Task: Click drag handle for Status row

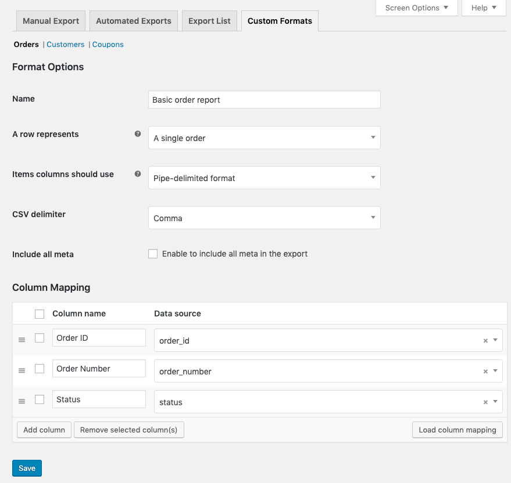Action: pos(22,401)
